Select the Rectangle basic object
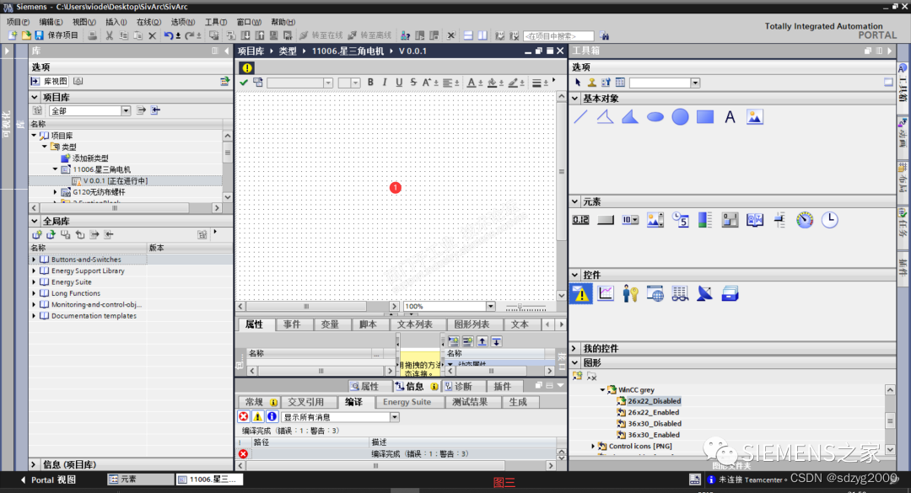Viewport: 911px width, 493px height. [x=705, y=116]
